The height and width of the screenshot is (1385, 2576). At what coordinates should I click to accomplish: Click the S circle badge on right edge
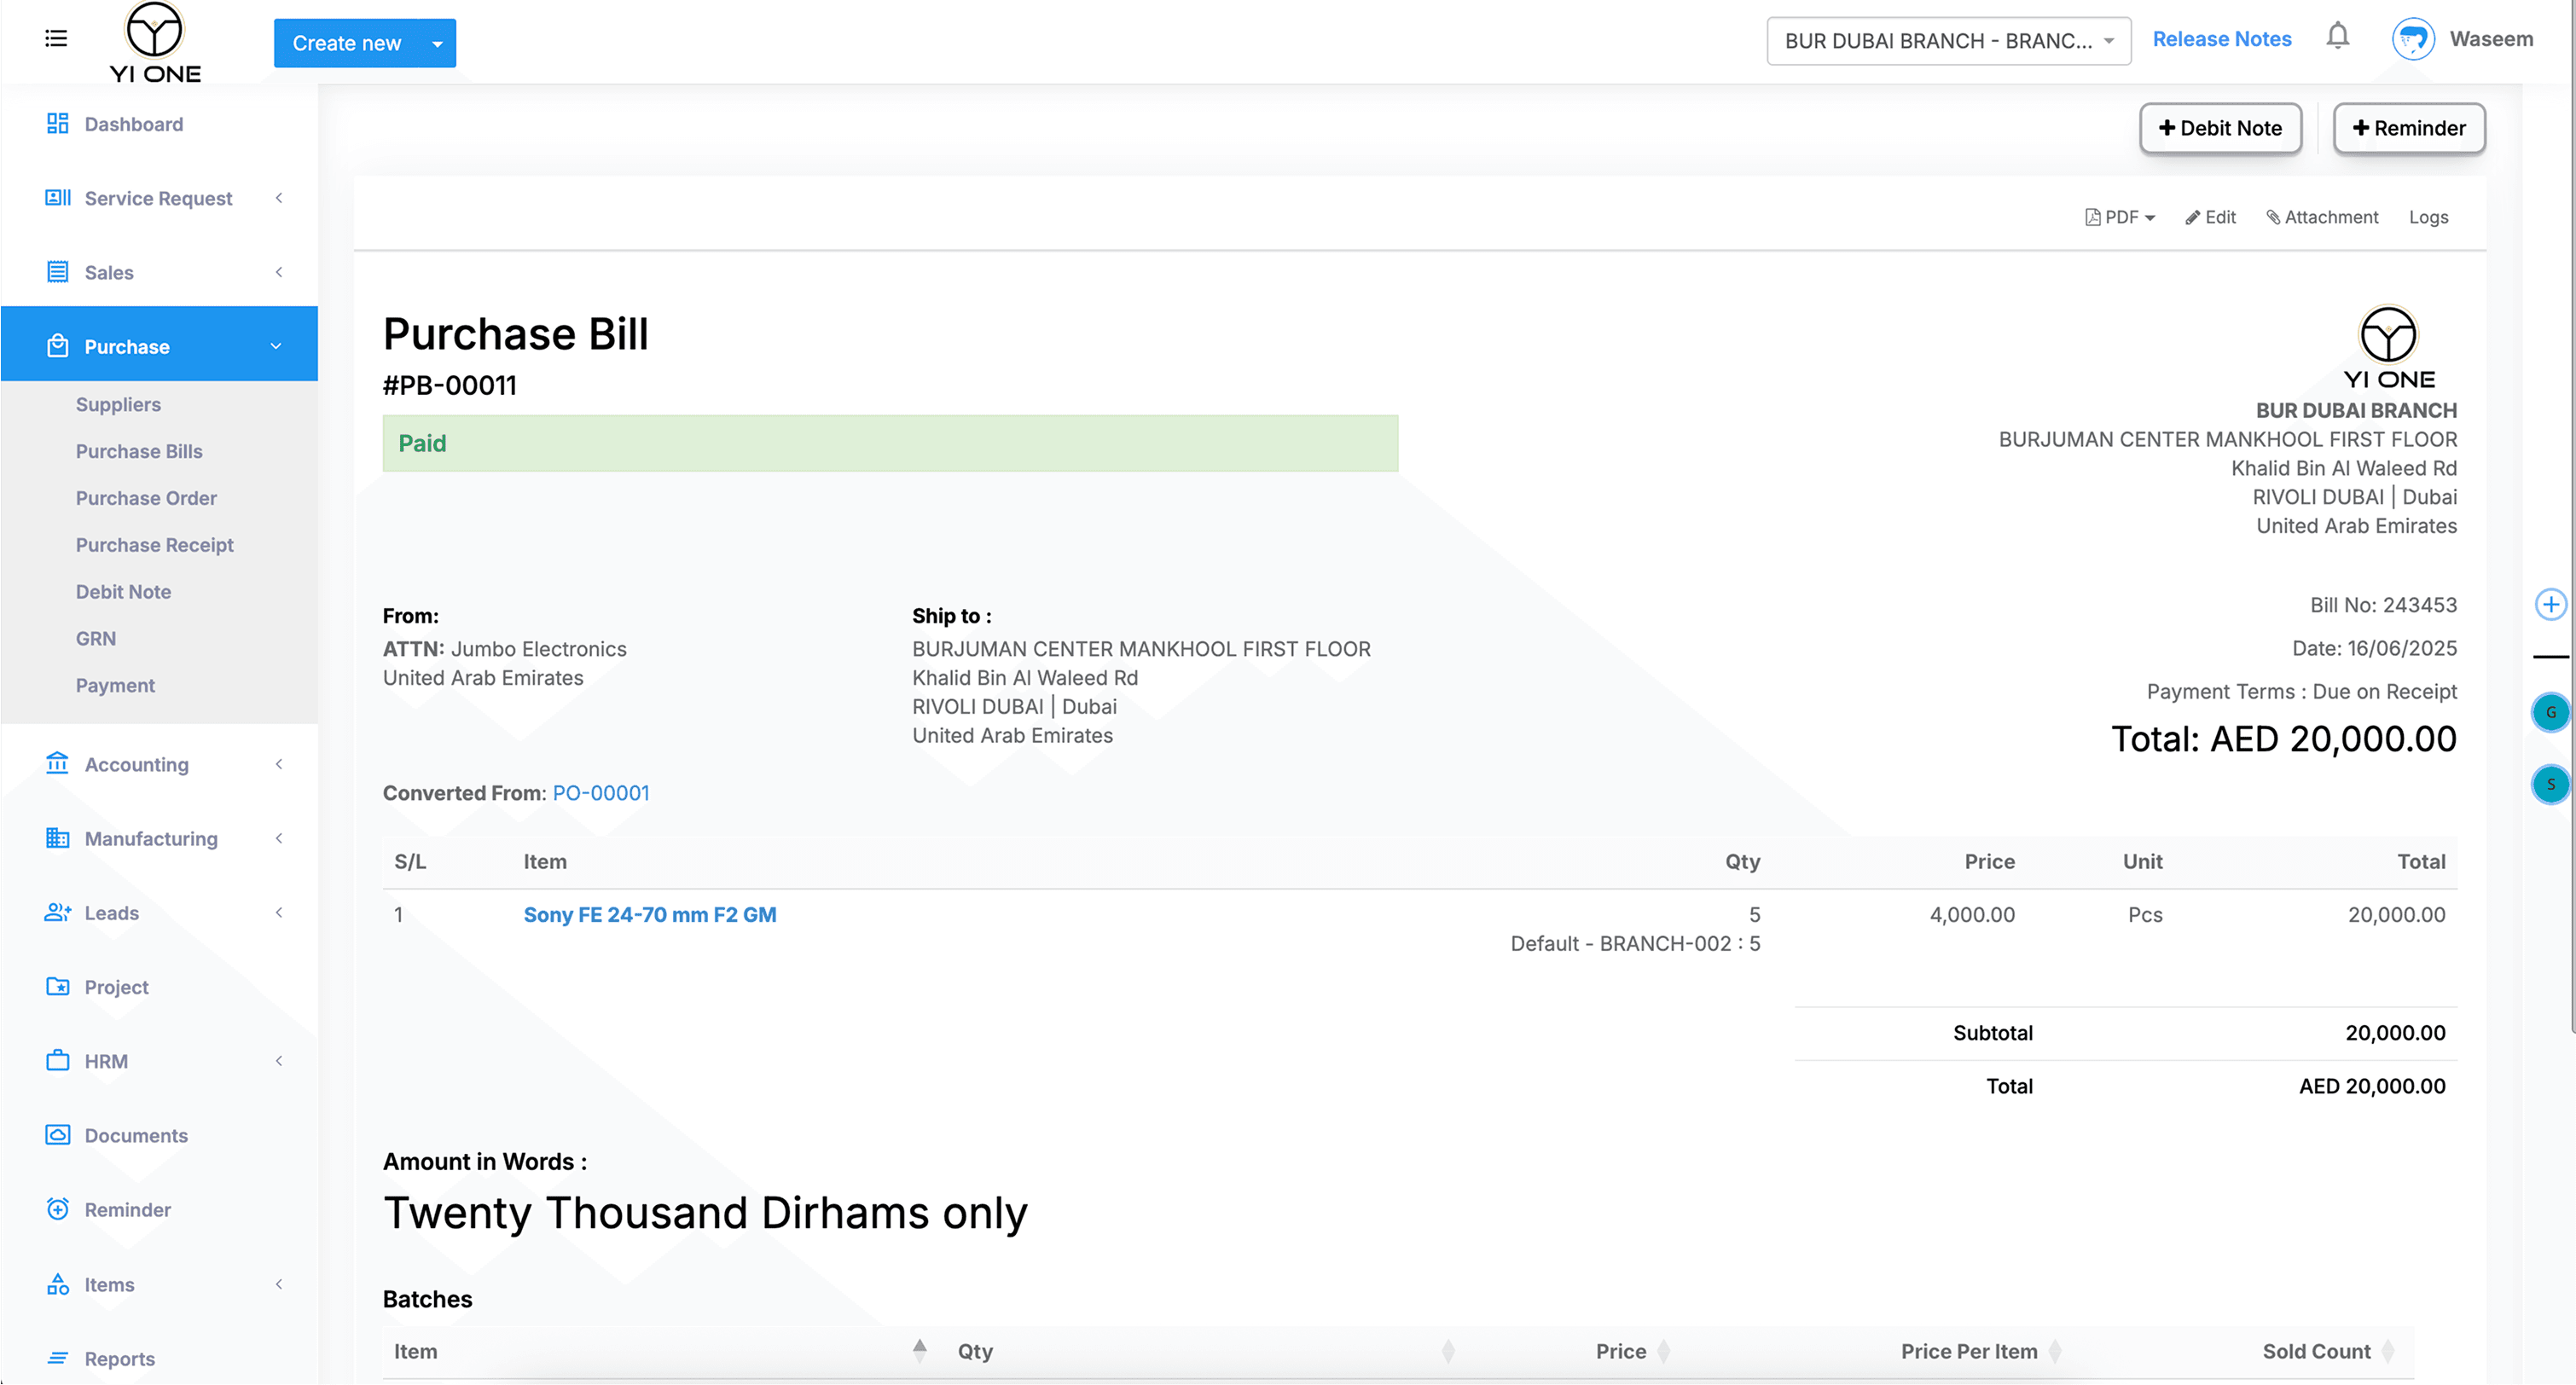tap(2550, 784)
